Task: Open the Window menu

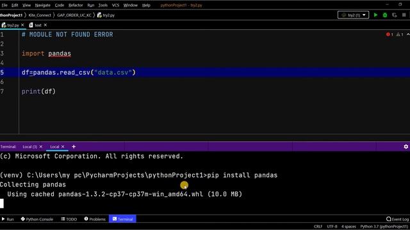Action: (x=131, y=5)
